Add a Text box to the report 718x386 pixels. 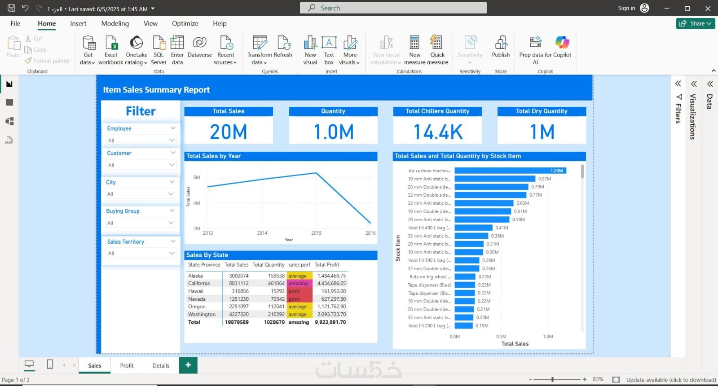point(329,50)
